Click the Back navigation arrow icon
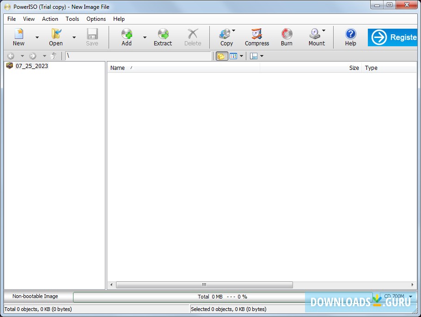The width and height of the screenshot is (421, 317). pos(11,56)
